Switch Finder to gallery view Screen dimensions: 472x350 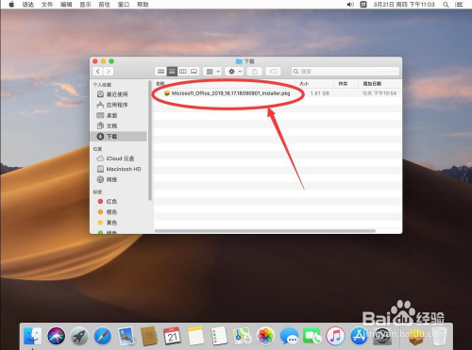pyautogui.click(x=194, y=72)
